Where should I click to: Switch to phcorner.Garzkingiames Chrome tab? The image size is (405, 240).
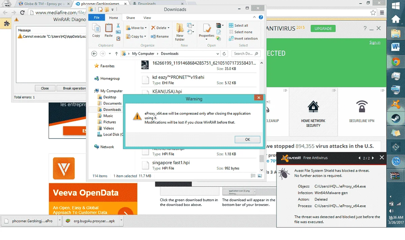(101, 4)
